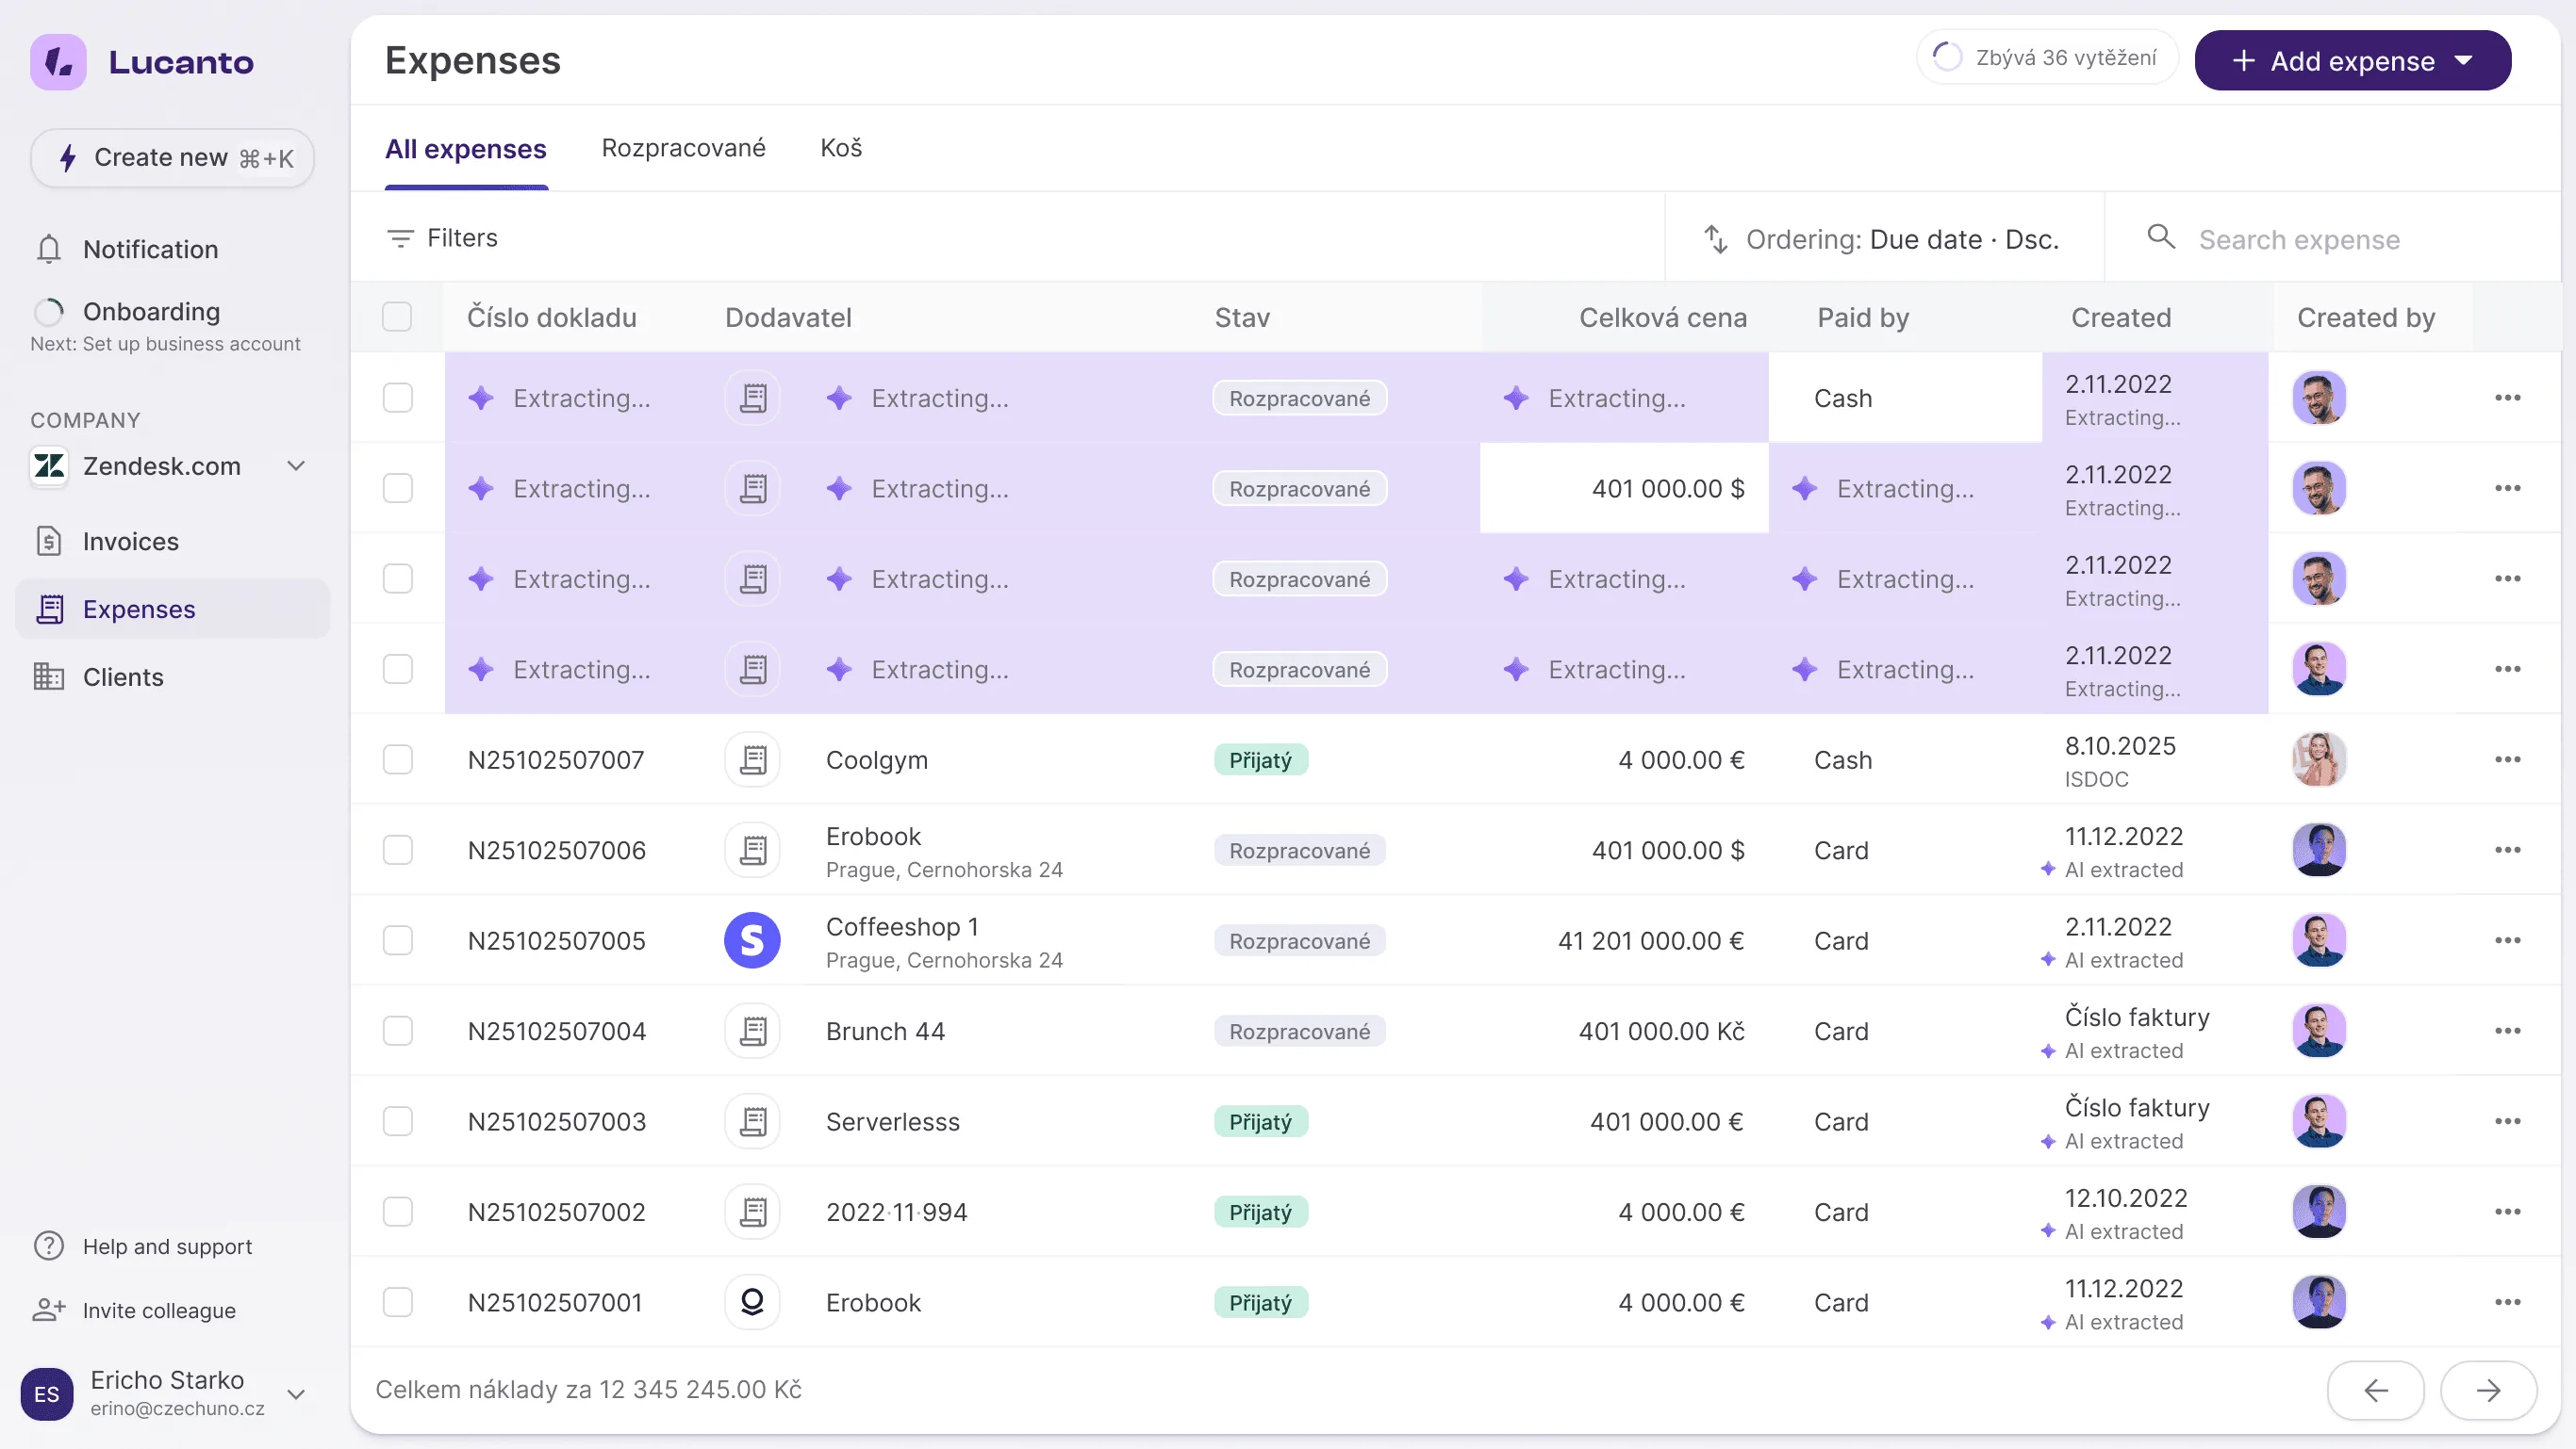Go to next page arrow
The width and height of the screenshot is (2576, 1449).
pyautogui.click(x=2487, y=1389)
